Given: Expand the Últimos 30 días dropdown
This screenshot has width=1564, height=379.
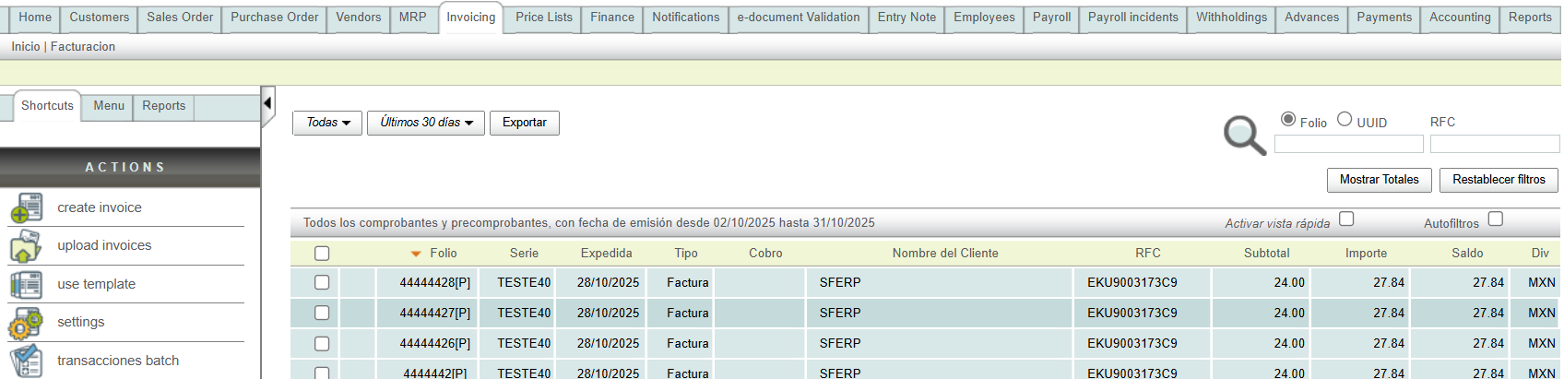Looking at the screenshot, I should (426, 123).
